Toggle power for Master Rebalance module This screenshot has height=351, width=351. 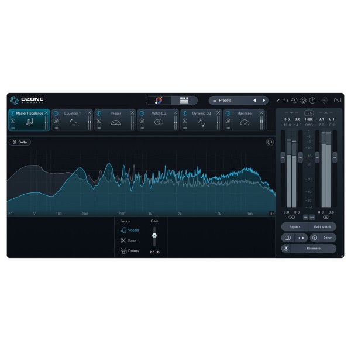tap(13, 113)
